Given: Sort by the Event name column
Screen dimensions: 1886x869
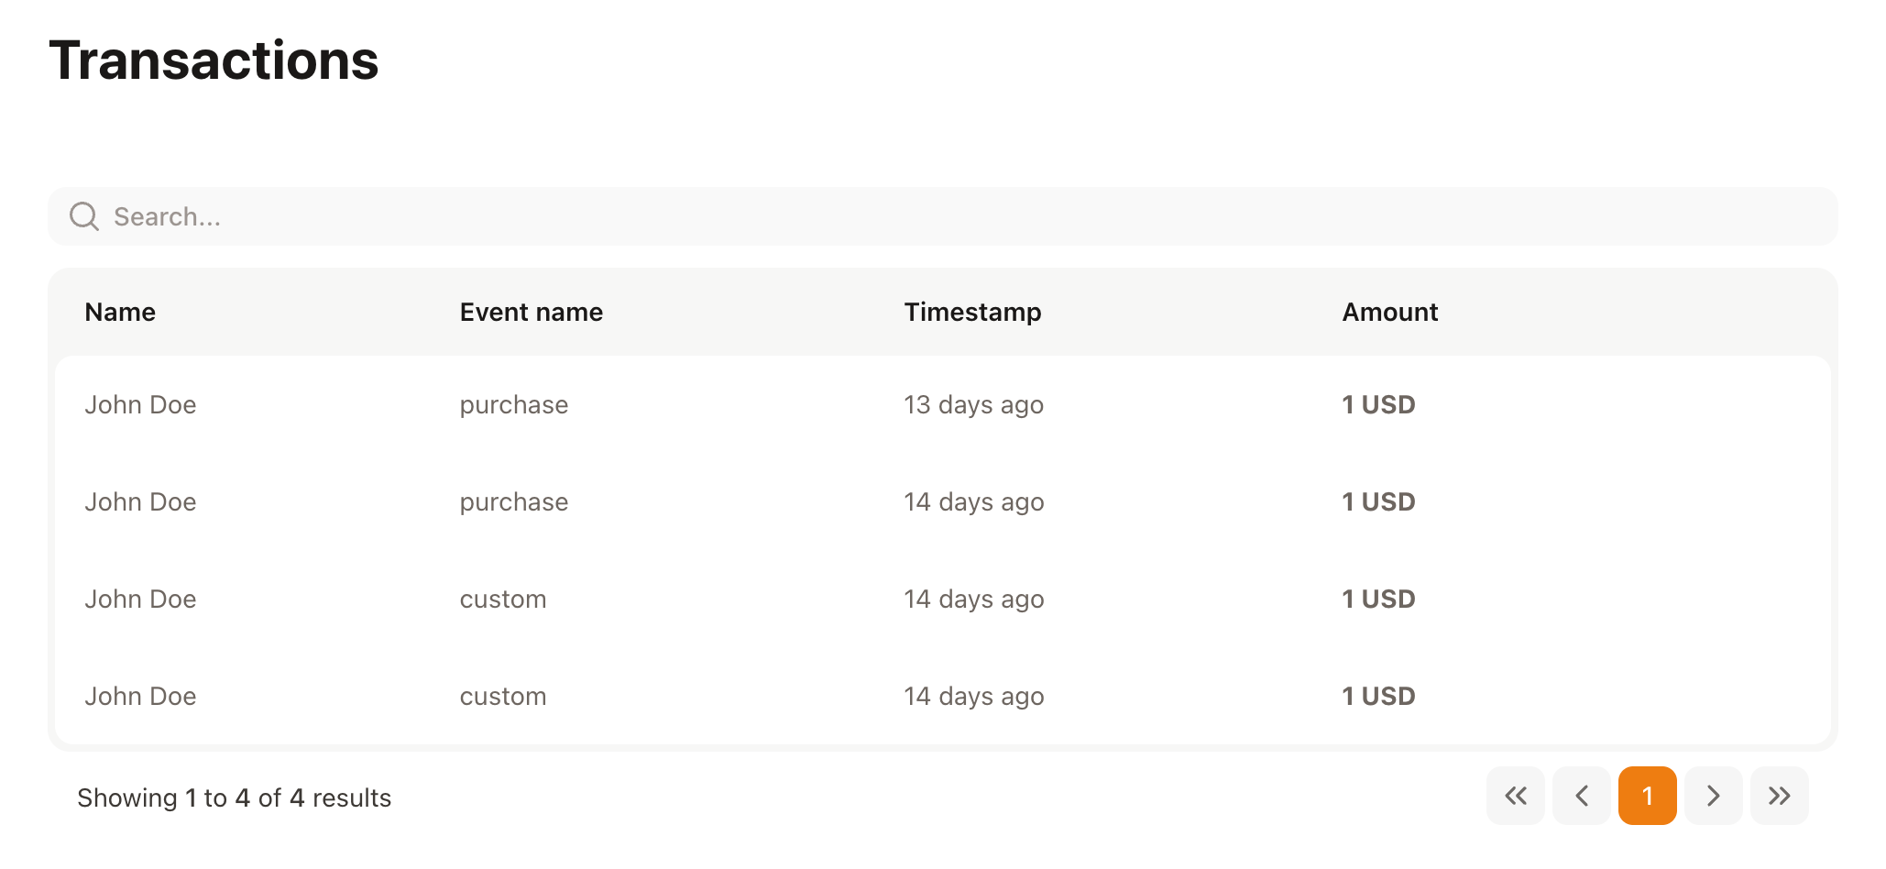Looking at the screenshot, I should [531, 312].
